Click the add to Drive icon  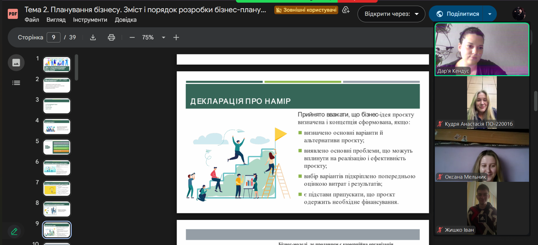pos(346,10)
